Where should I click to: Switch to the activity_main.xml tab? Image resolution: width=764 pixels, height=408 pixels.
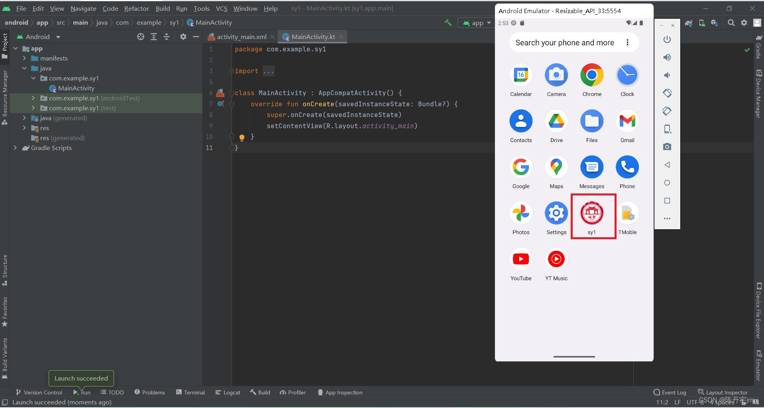(x=241, y=37)
